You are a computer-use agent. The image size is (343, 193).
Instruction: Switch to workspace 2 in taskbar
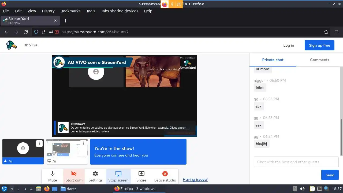[x=18, y=189]
